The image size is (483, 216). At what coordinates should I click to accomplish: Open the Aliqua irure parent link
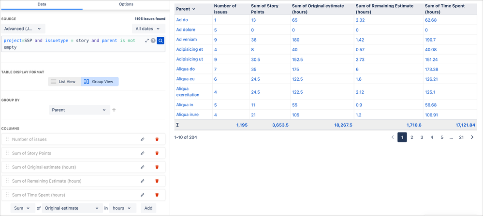[187, 115]
